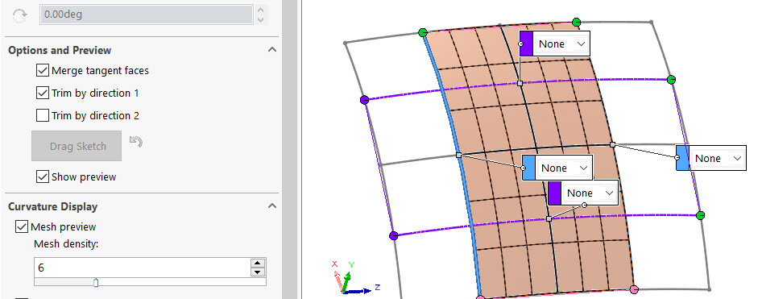Turn off Mesh preview
Image resolution: width=762 pixels, height=299 pixels.
point(22,226)
